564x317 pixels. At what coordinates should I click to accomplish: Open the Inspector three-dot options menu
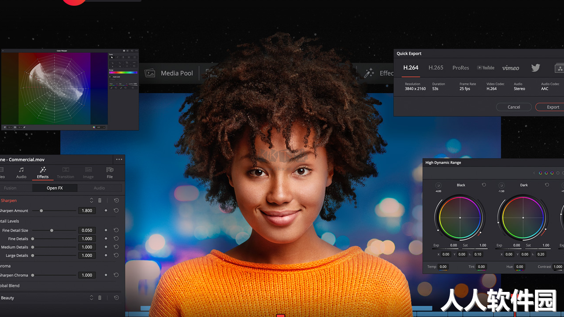tap(119, 159)
